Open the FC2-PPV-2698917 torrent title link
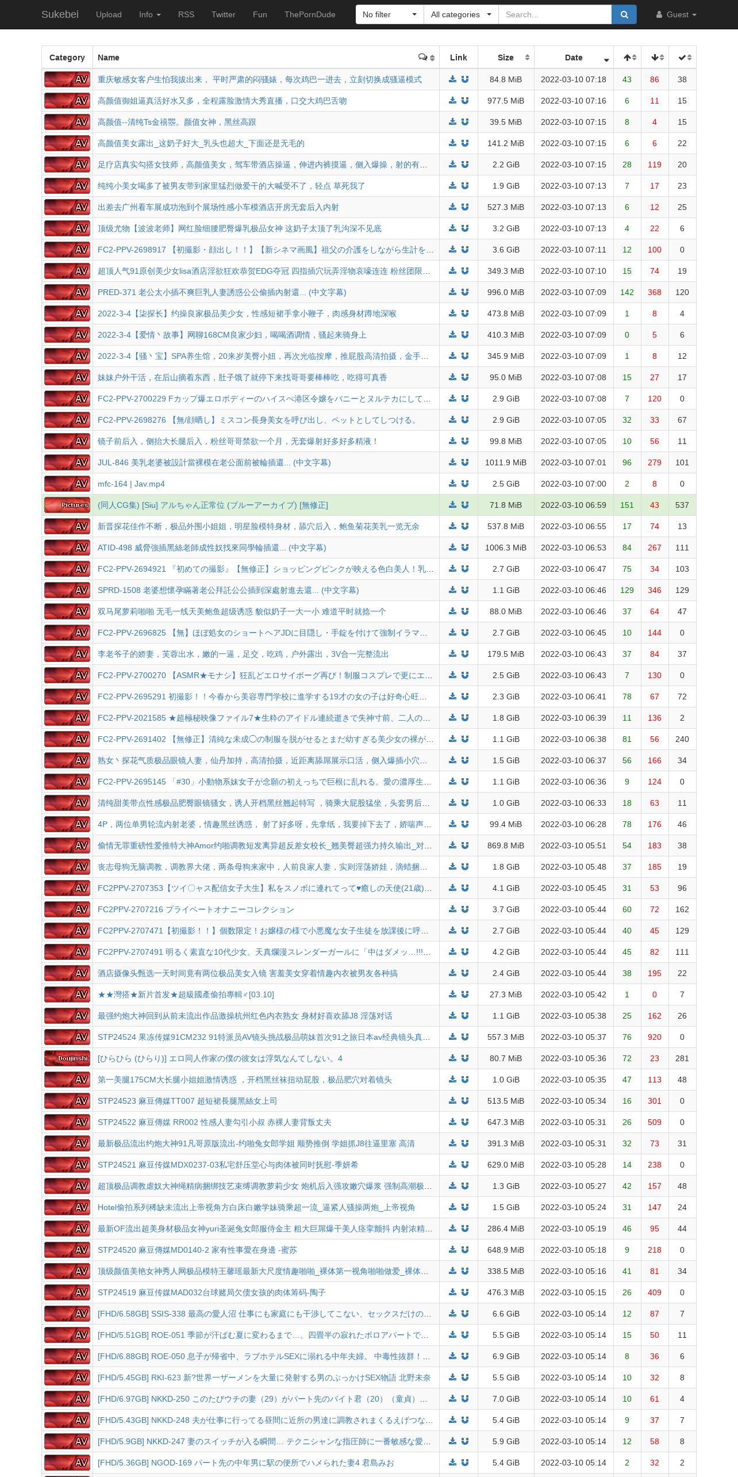The width and height of the screenshot is (738, 1477). [266, 250]
